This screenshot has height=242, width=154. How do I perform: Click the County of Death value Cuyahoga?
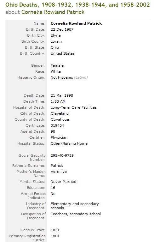pyautogui.click(x=60, y=119)
